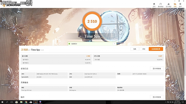
Task: Click the circled X tray icon beside the volume icon
Action: [x=173, y=102]
